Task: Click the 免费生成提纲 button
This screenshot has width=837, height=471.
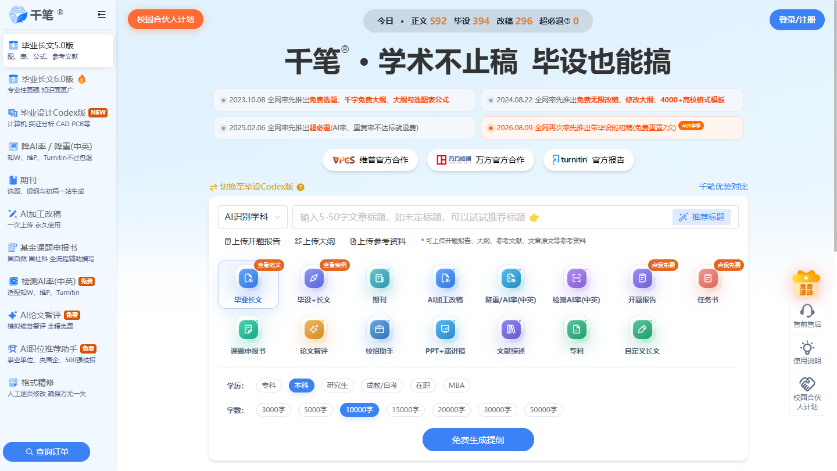Action: point(478,440)
